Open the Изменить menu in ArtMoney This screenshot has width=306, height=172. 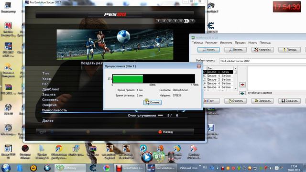(226, 43)
